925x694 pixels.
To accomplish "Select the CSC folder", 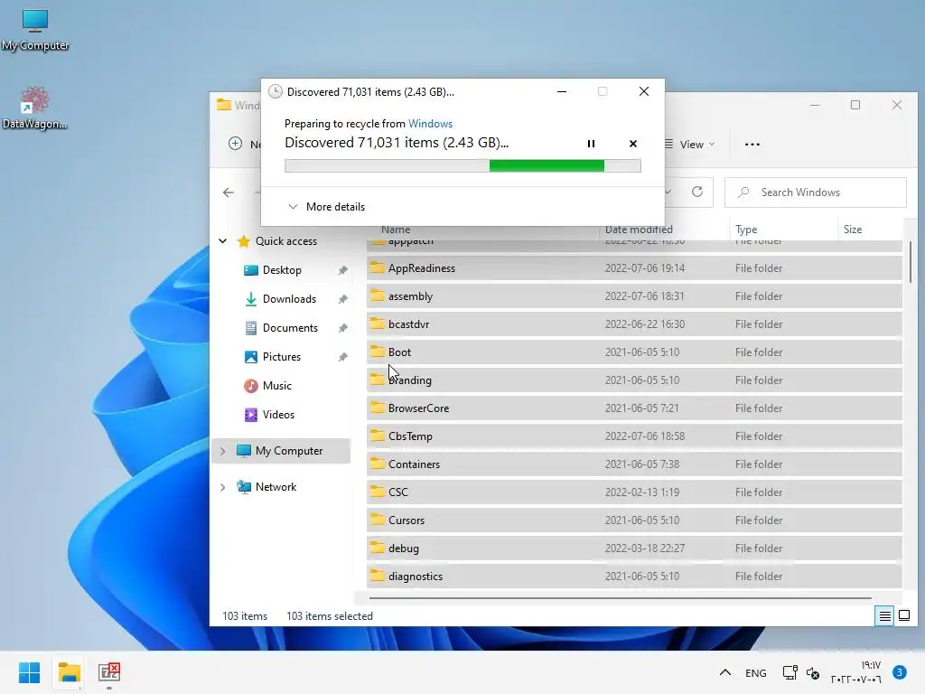I will 634,492.
